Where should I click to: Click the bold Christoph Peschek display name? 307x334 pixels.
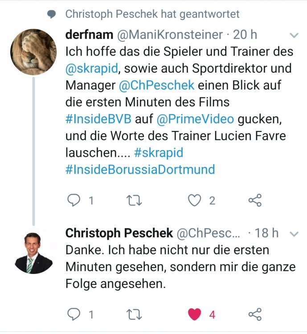click(x=119, y=233)
